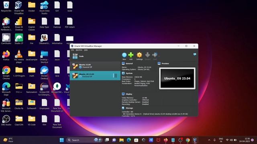Open the Eclipse IDE for Enterprise shortcut
Viewport: 257px width, 144px height.
[44, 89]
